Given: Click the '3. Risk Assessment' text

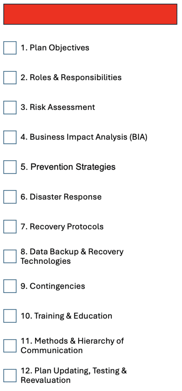Looking at the screenshot, I should pos(57,107).
